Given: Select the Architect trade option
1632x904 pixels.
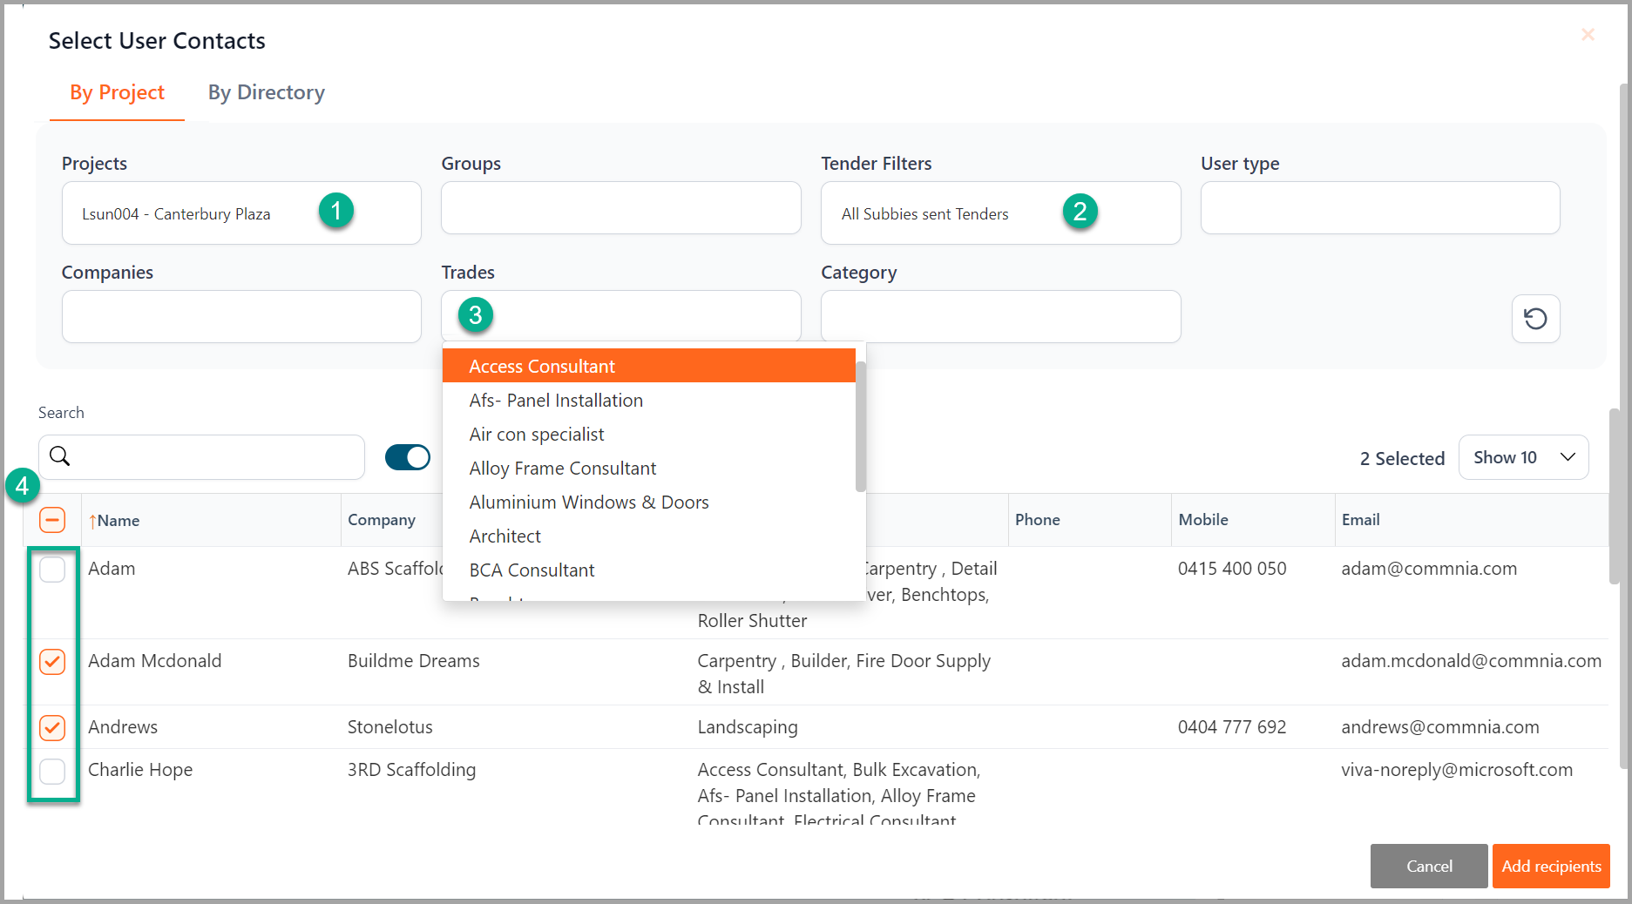Looking at the screenshot, I should pyautogui.click(x=648, y=536).
